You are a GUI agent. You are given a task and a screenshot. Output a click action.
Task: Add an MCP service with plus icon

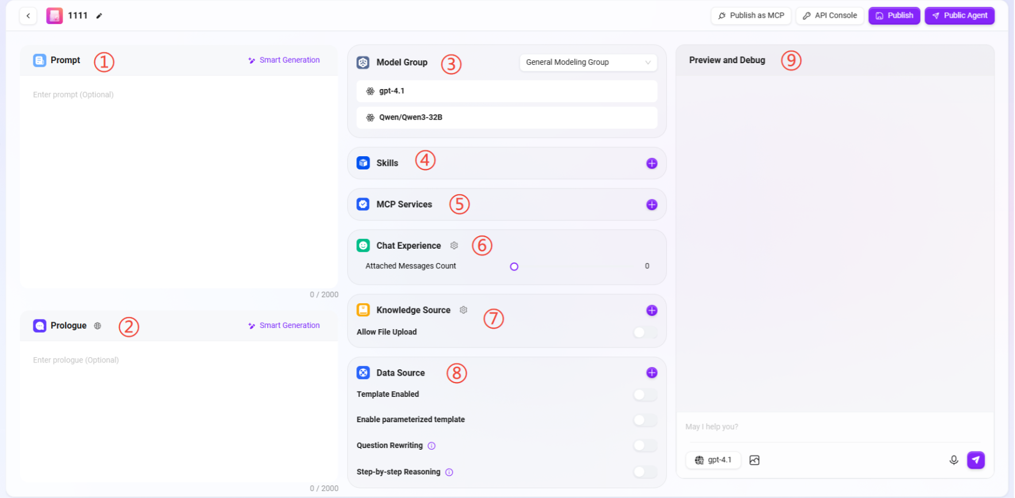(x=651, y=205)
